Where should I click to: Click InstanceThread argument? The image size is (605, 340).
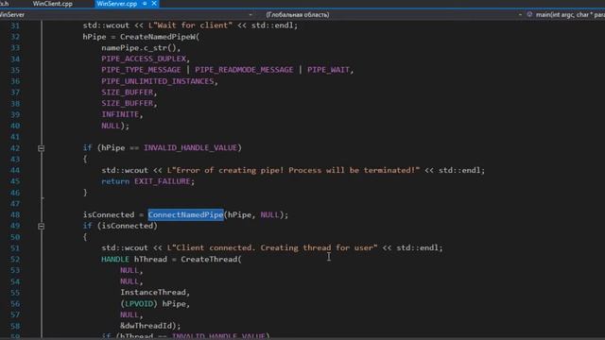[x=153, y=293]
